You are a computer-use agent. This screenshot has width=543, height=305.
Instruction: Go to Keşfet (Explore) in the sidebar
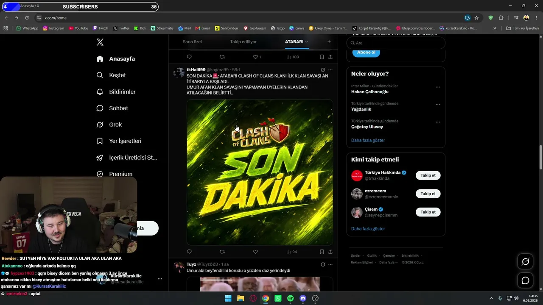pyautogui.click(x=111, y=75)
